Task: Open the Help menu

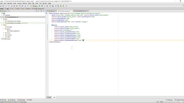Action: coord(49,3)
